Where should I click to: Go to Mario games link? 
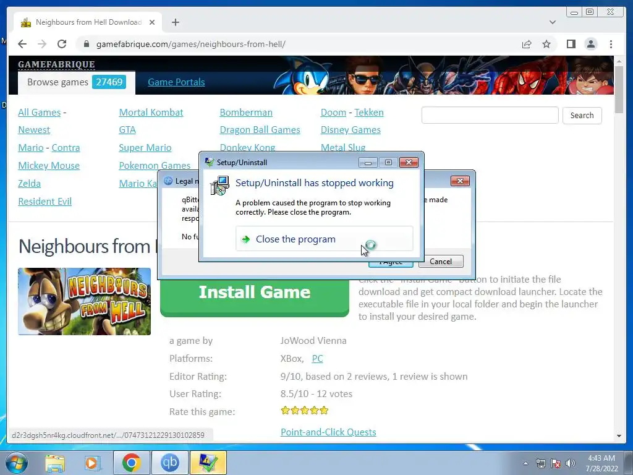(31, 147)
